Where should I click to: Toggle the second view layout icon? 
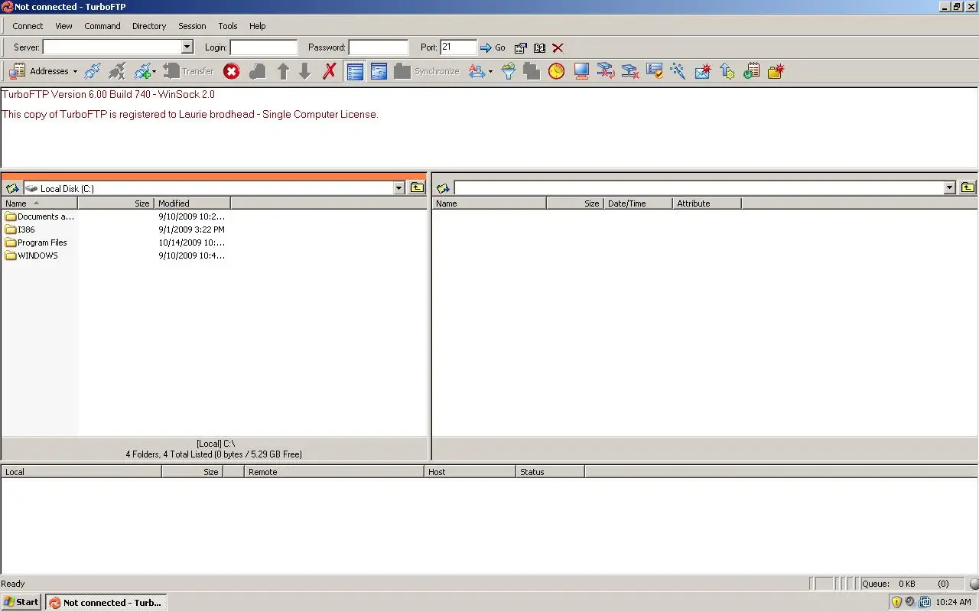pyautogui.click(x=379, y=71)
